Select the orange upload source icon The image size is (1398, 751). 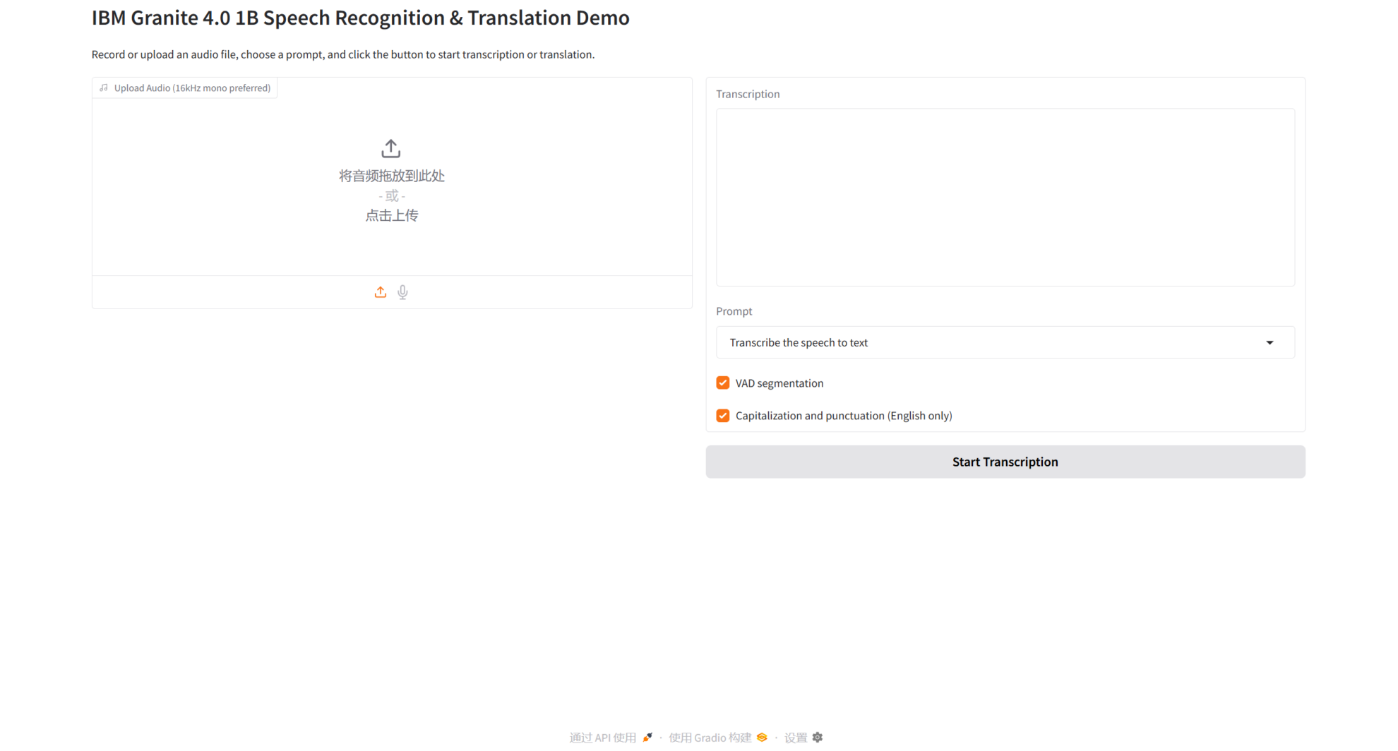[380, 292]
